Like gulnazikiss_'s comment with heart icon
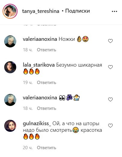Screen dimensions: 122x157 click(x=110, y=125)
